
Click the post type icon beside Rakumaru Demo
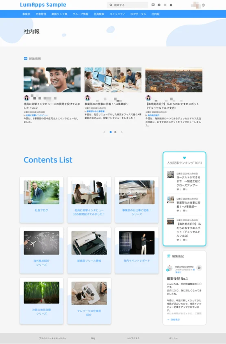(199, 268)
